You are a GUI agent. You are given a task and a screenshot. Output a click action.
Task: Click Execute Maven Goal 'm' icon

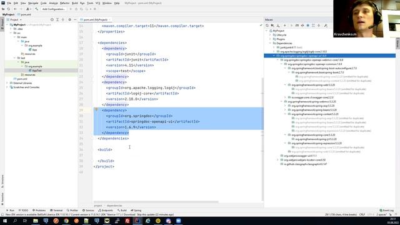click(x=297, y=26)
